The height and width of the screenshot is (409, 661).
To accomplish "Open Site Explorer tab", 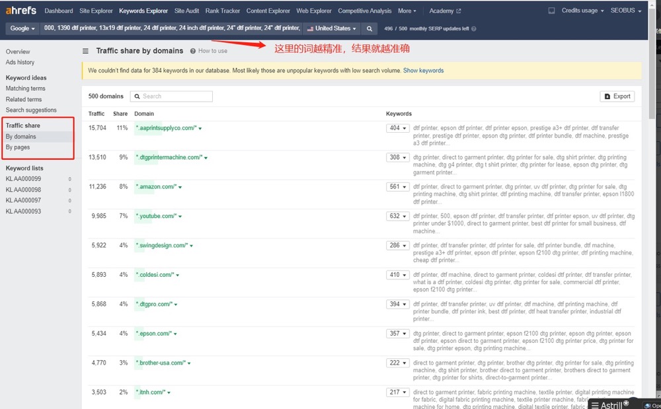I will click(96, 11).
